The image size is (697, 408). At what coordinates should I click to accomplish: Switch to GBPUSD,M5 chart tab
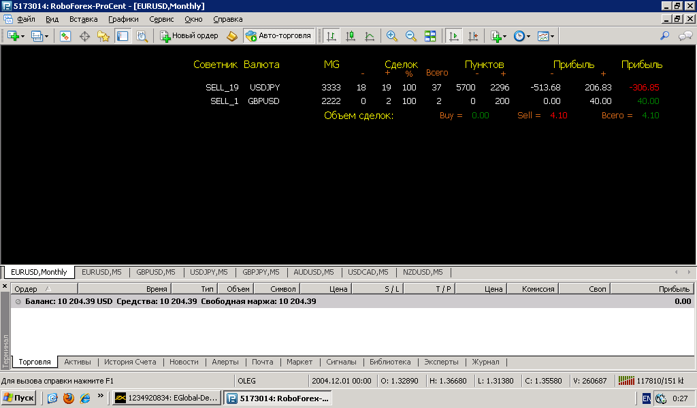coord(156,272)
